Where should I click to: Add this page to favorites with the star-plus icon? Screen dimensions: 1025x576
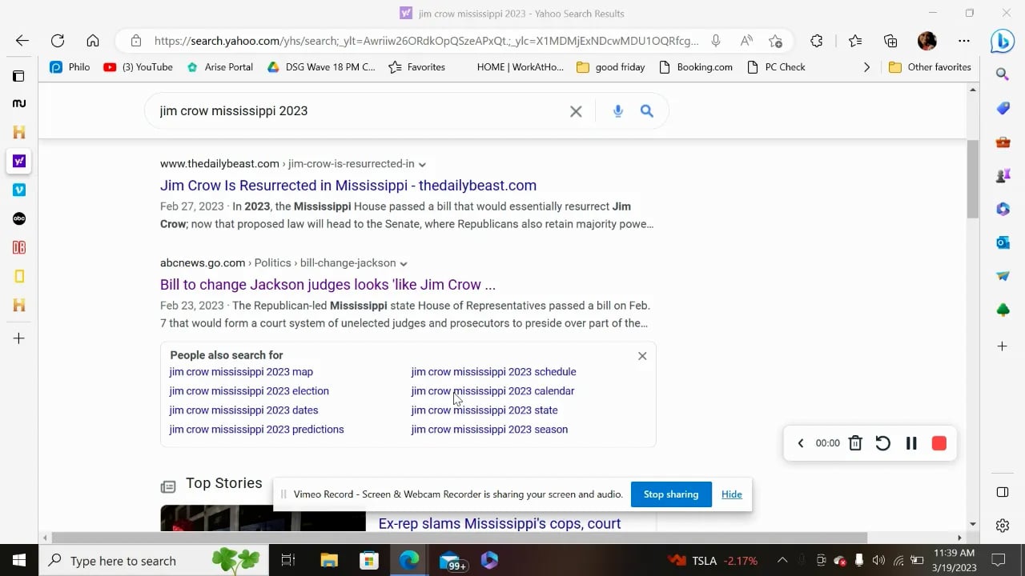point(775,41)
